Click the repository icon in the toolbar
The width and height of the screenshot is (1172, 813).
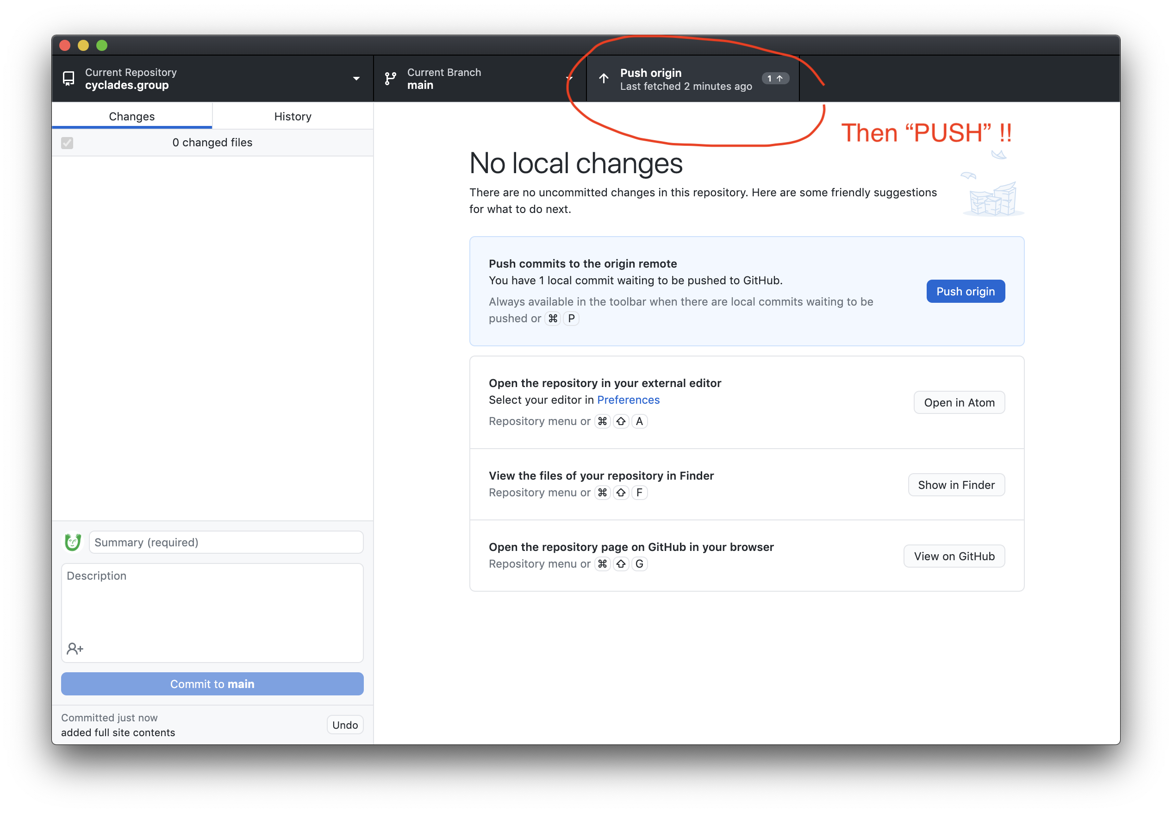pos(68,78)
